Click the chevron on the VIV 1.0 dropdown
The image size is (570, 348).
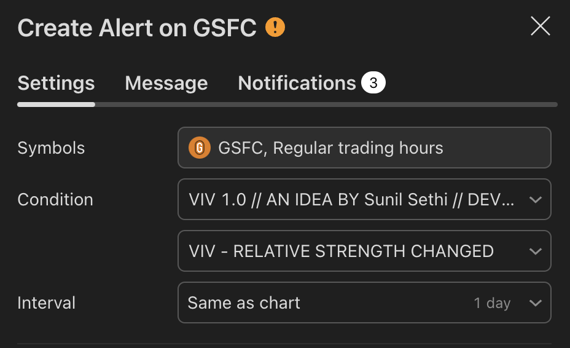[535, 200]
